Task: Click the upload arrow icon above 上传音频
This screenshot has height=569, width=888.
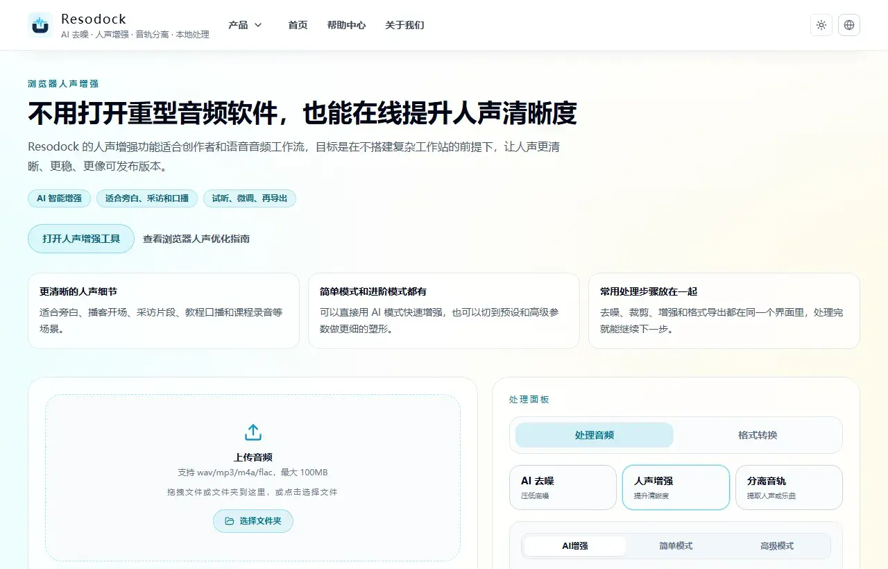Action: [x=253, y=432]
